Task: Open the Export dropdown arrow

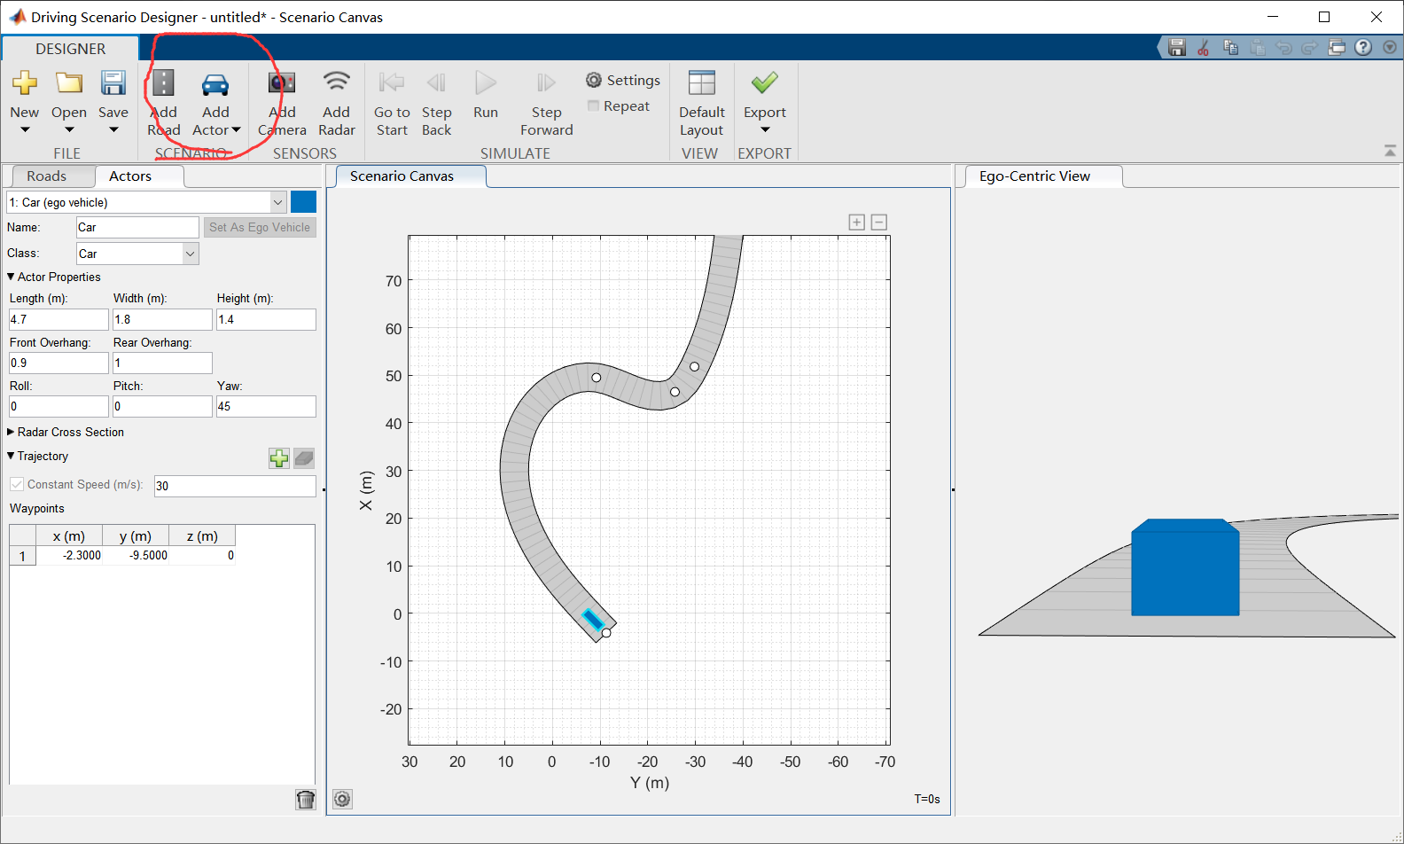Action: [765, 130]
